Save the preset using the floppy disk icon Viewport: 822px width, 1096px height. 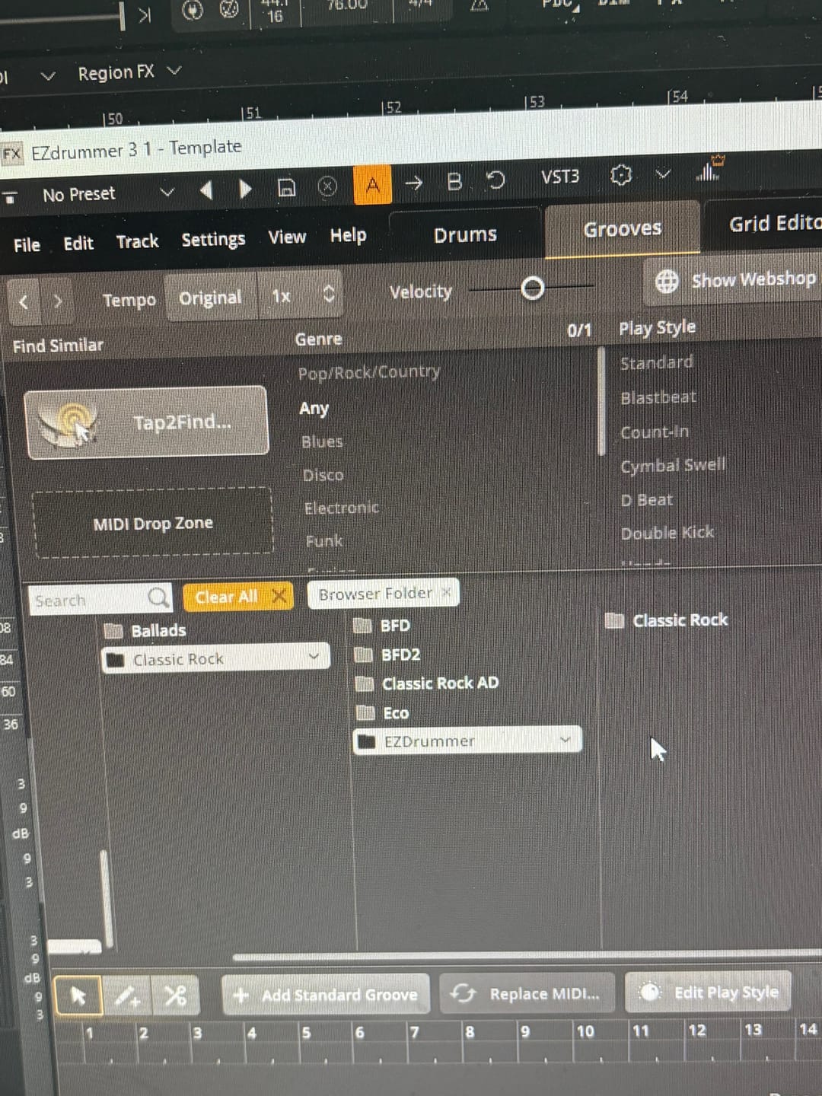[286, 187]
